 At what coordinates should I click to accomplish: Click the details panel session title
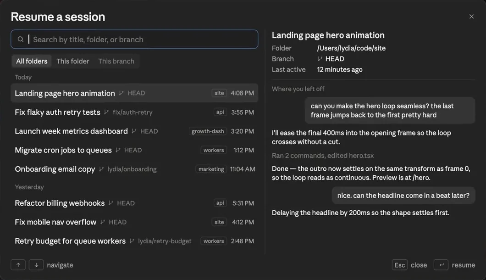point(328,35)
